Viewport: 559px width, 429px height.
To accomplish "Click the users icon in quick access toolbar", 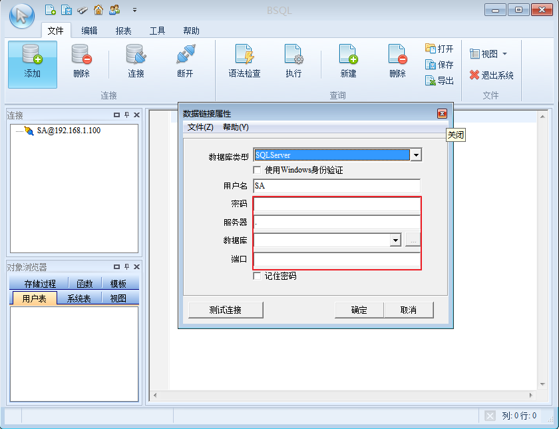I will 114,9.
